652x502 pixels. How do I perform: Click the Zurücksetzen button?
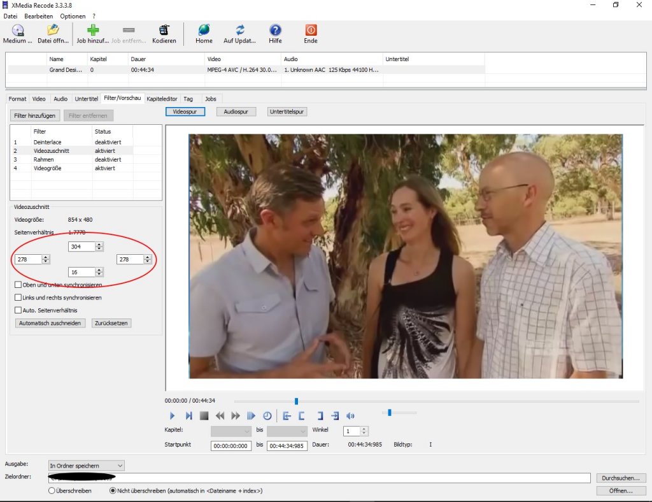[x=111, y=323]
